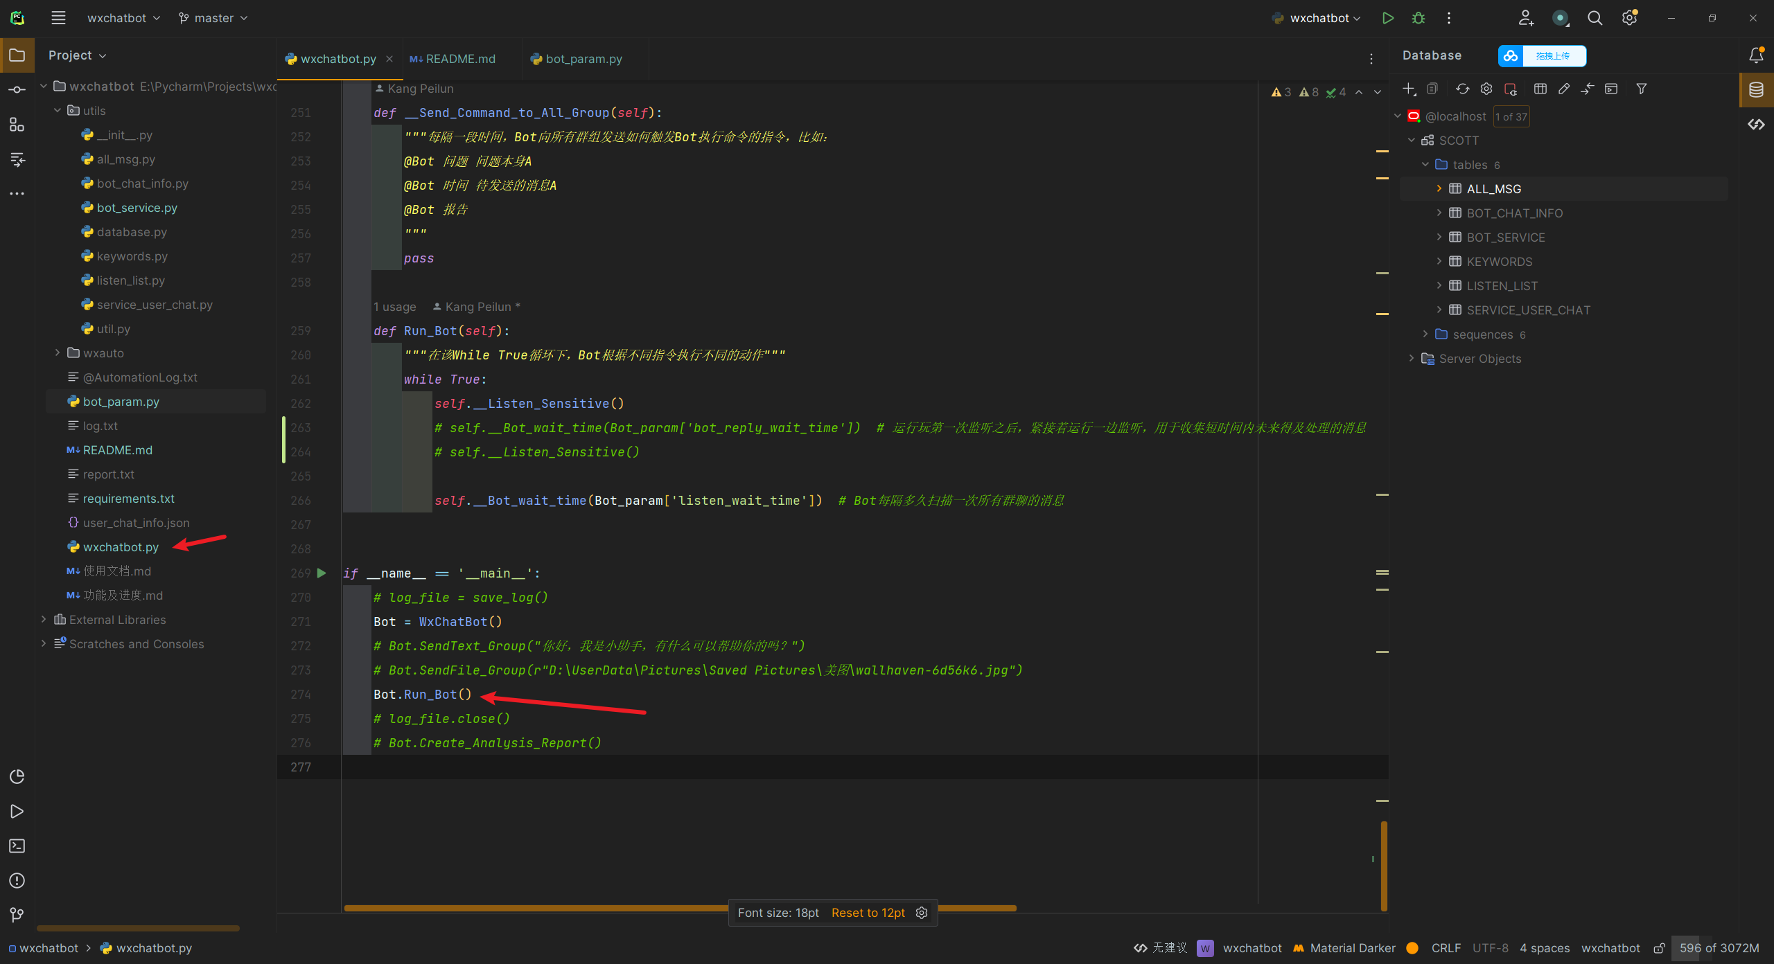This screenshot has width=1774, height=964.
Task: Expand Scratches and Consoles node
Action: tap(44, 643)
